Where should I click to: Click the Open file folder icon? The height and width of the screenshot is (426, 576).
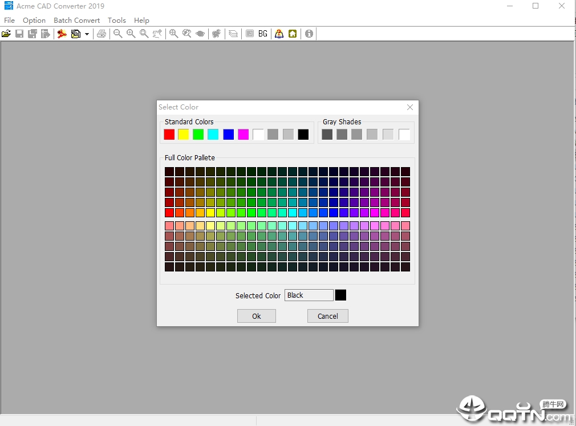[6, 34]
